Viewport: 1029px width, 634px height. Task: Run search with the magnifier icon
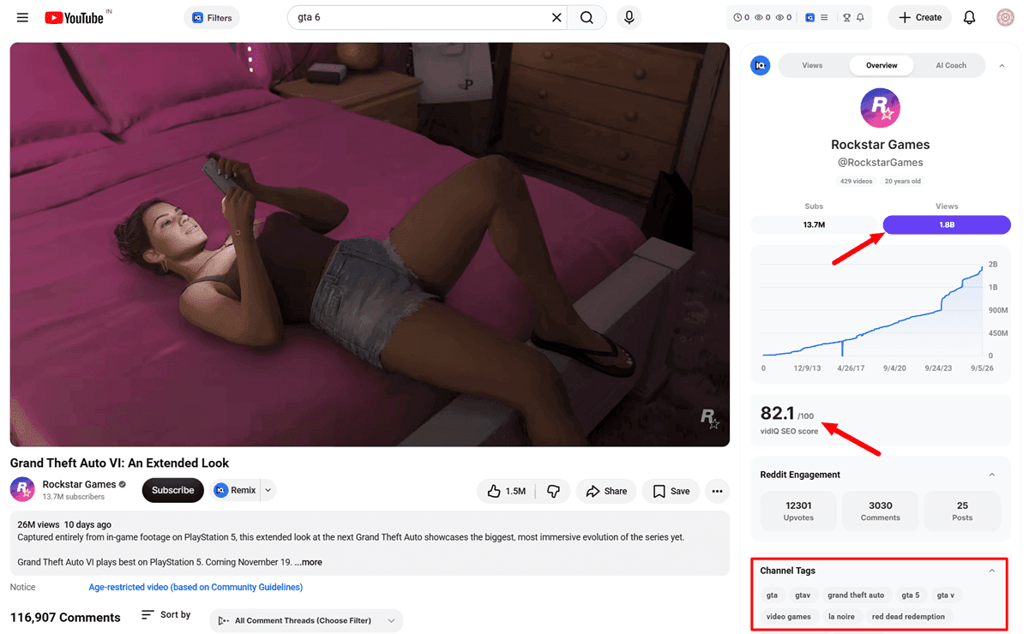pyautogui.click(x=587, y=17)
